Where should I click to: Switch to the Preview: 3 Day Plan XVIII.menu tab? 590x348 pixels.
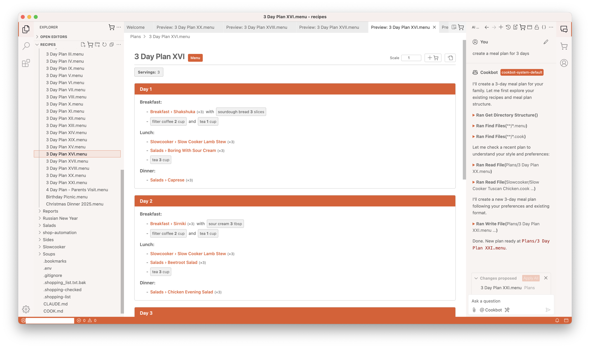point(257,27)
